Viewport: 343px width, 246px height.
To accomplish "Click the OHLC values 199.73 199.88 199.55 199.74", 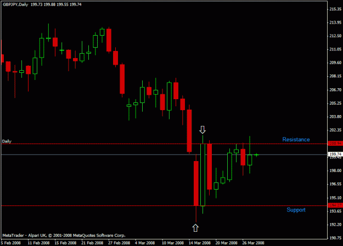I will point(56,4).
